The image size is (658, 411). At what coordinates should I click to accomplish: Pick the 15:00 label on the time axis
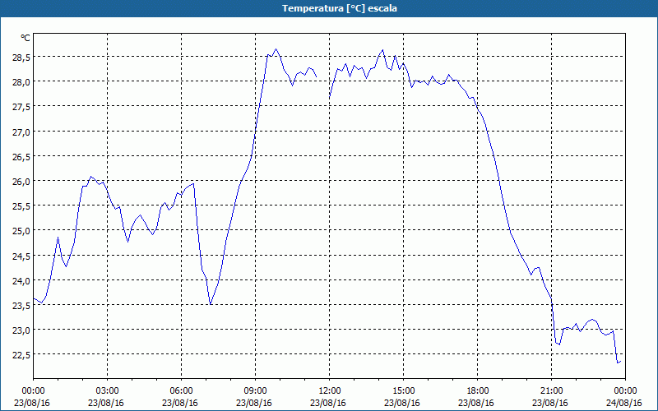click(403, 391)
